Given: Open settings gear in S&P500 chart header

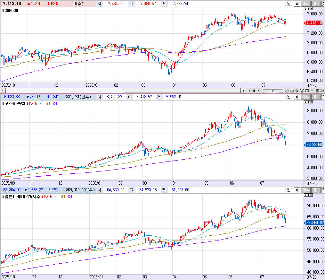Looking at the screenshot, I should point(297,4).
